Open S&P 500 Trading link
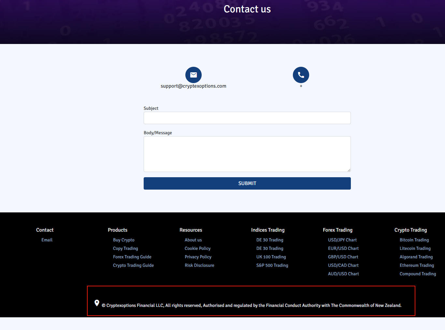445x330 pixels. [x=272, y=265]
